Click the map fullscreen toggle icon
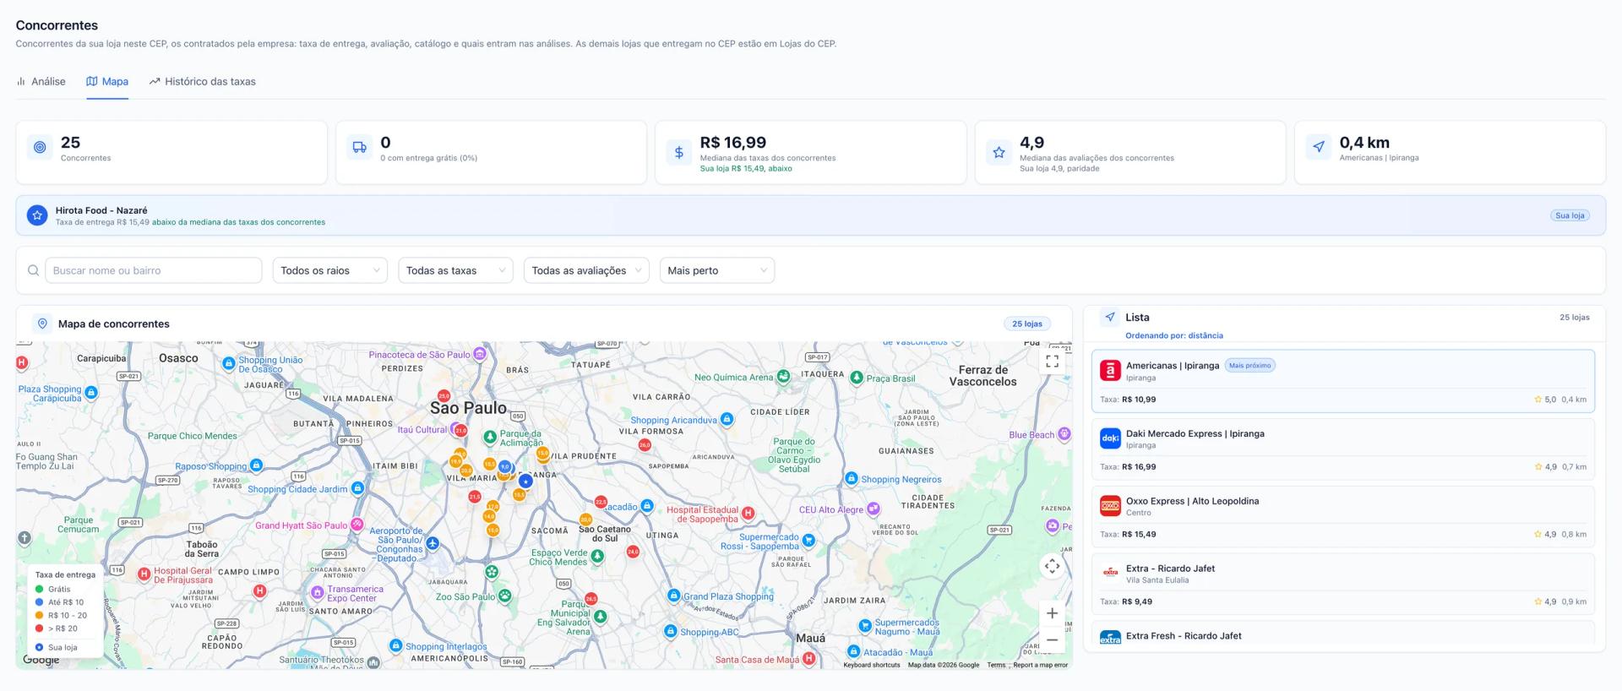The image size is (1622, 691). pyautogui.click(x=1052, y=362)
